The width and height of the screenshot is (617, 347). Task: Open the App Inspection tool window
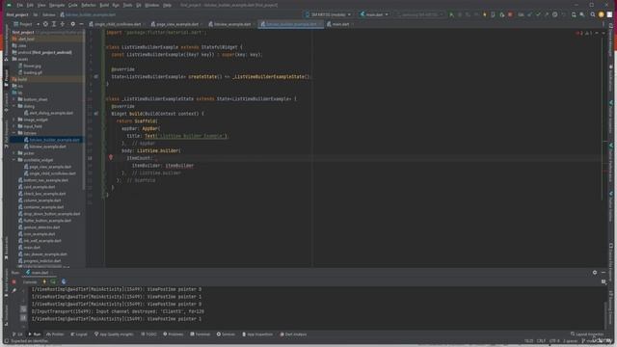click(x=257, y=334)
